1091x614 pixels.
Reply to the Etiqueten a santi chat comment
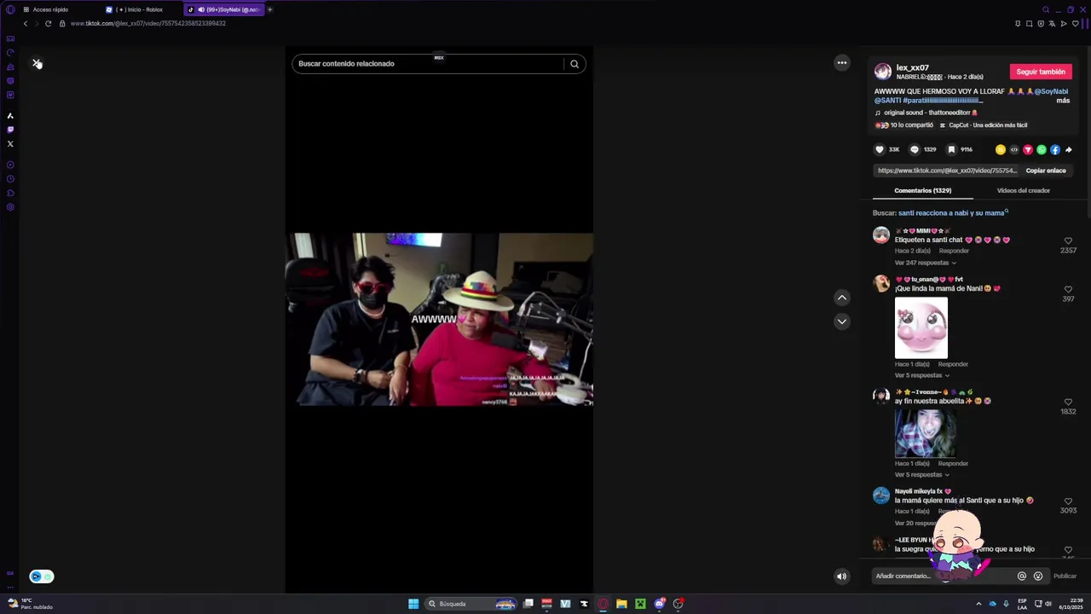click(x=954, y=251)
